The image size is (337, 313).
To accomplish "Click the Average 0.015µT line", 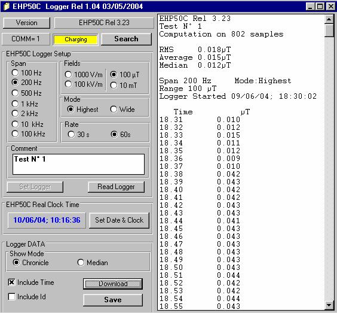I will [195, 57].
